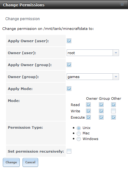Image resolution: width=128 pixels, height=169 pixels.
Task: Uncheck Apply Owner (user) checkbox
Action: pos(69,41)
